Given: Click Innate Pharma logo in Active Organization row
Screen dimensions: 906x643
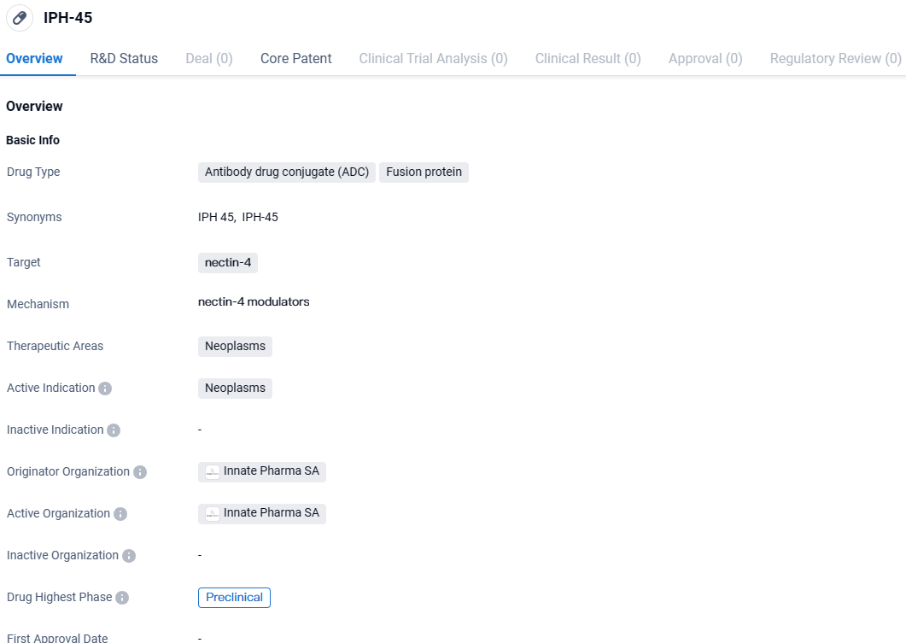Looking at the screenshot, I should pos(213,514).
